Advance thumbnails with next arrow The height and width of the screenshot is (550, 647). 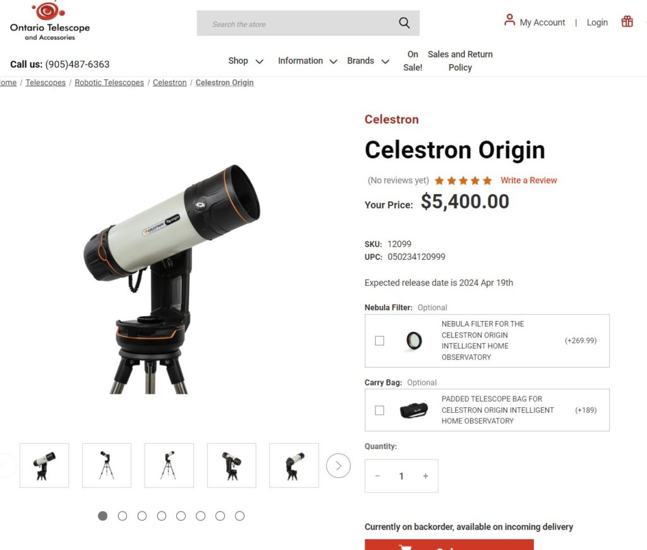pyautogui.click(x=338, y=466)
